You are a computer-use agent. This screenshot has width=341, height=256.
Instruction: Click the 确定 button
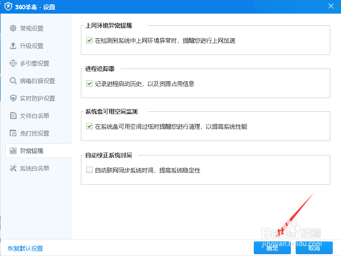click(x=272, y=248)
